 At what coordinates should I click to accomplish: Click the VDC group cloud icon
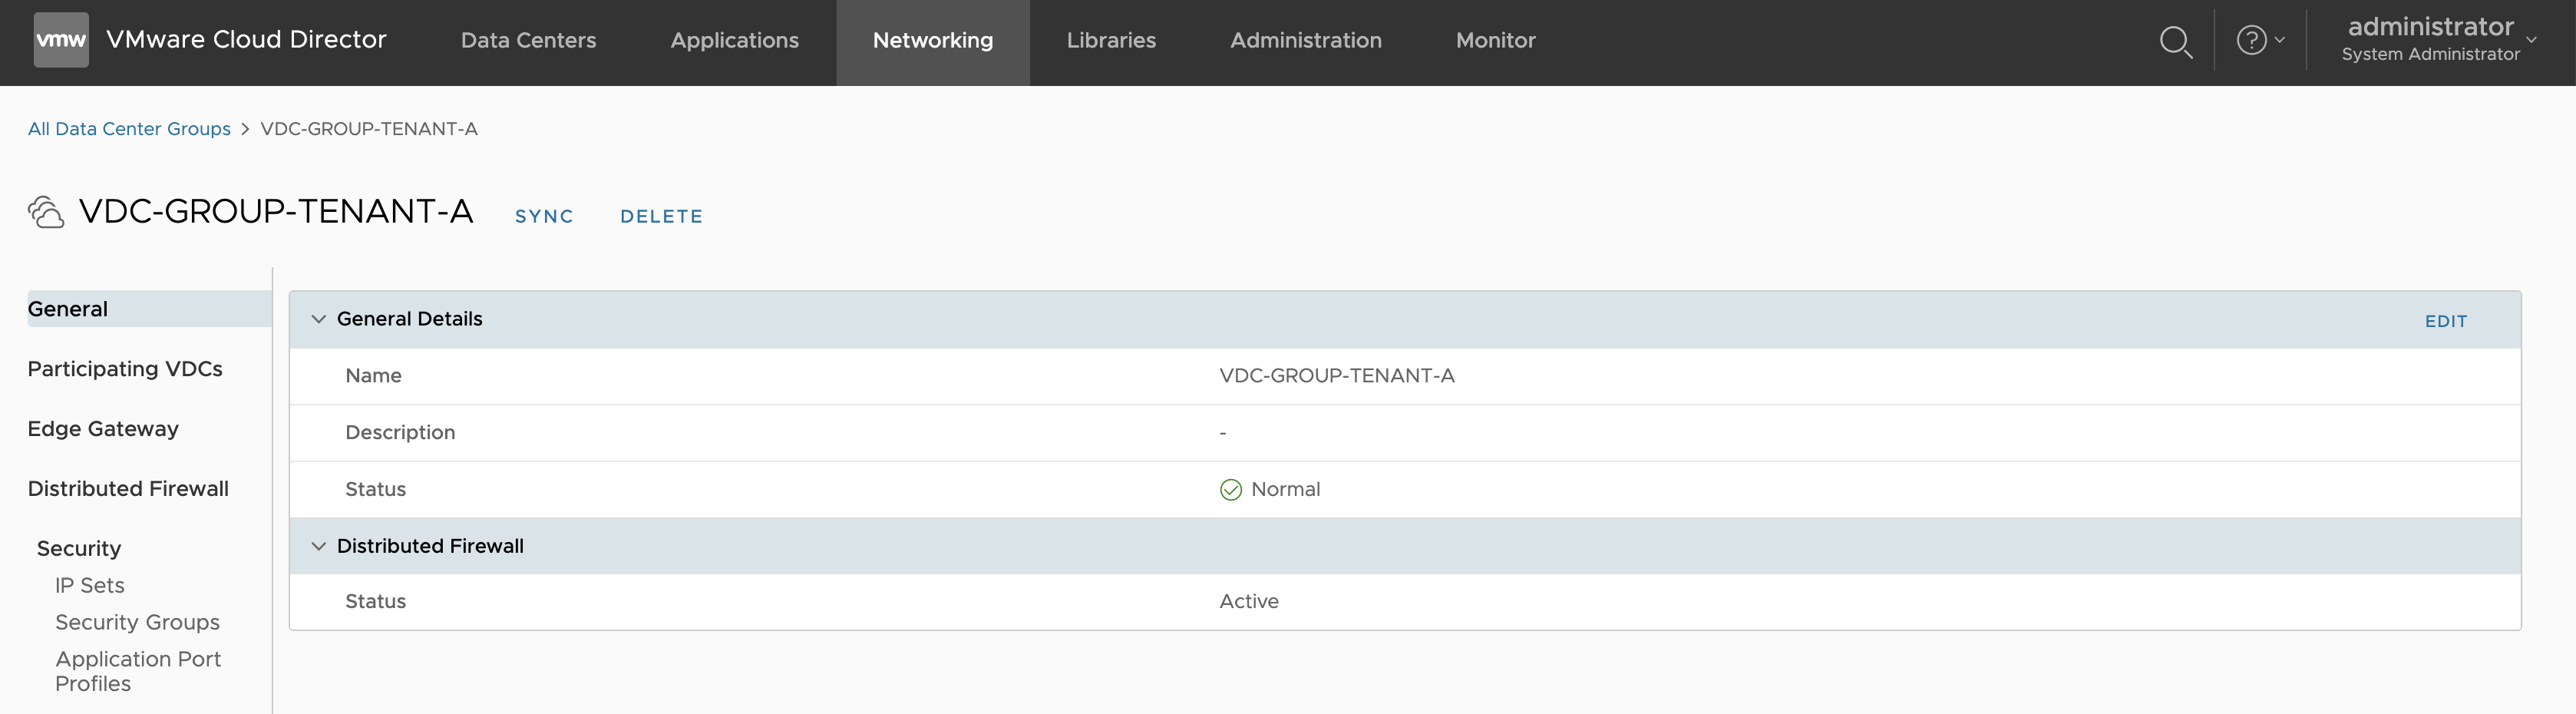46,213
